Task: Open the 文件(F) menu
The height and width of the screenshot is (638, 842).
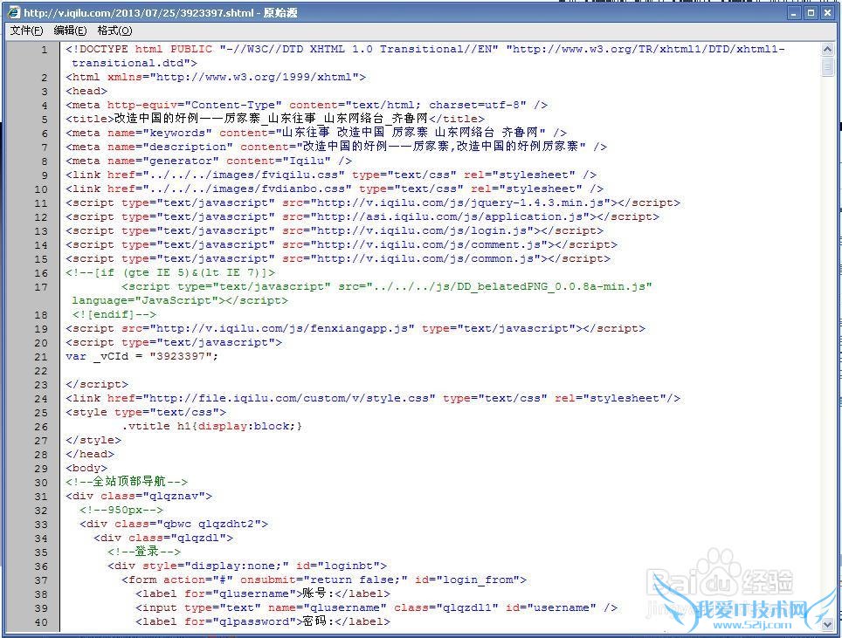Action: pos(26,31)
